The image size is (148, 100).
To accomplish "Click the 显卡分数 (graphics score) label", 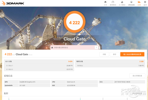I will 9,61.
